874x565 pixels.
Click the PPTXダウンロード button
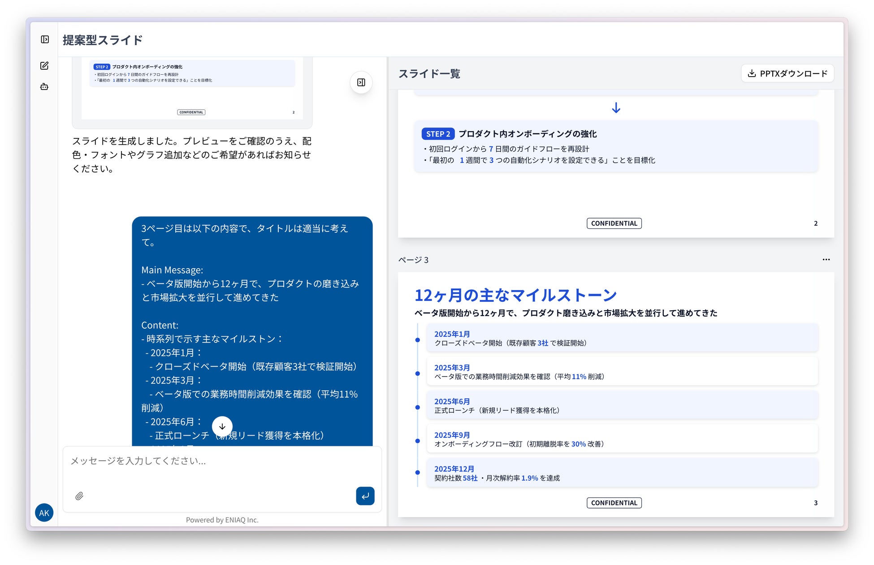point(787,73)
